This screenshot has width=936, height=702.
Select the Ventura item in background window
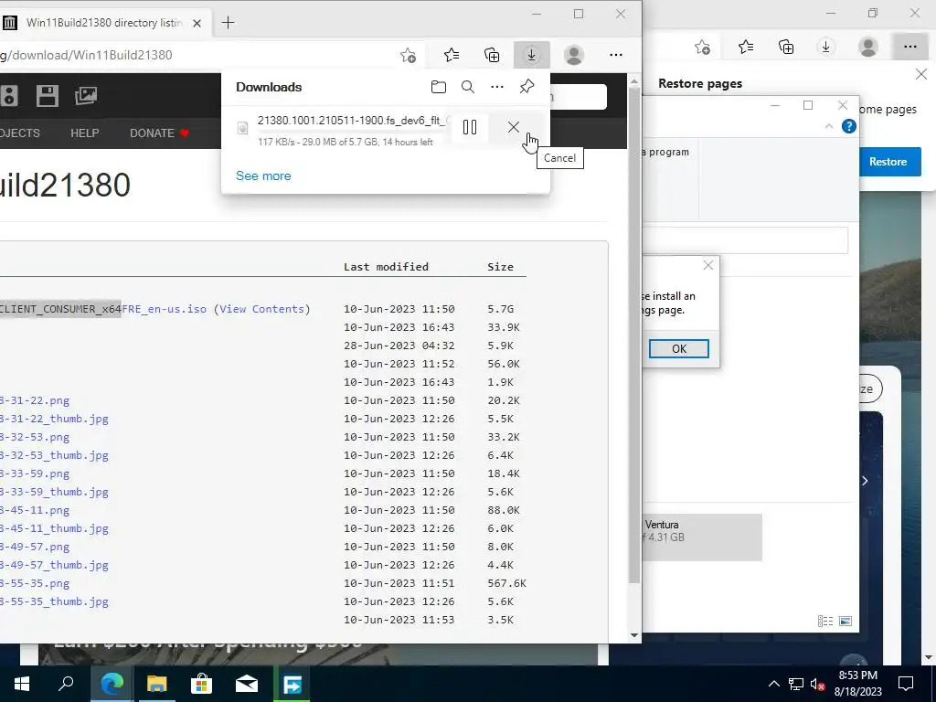pyautogui.click(x=702, y=537)
